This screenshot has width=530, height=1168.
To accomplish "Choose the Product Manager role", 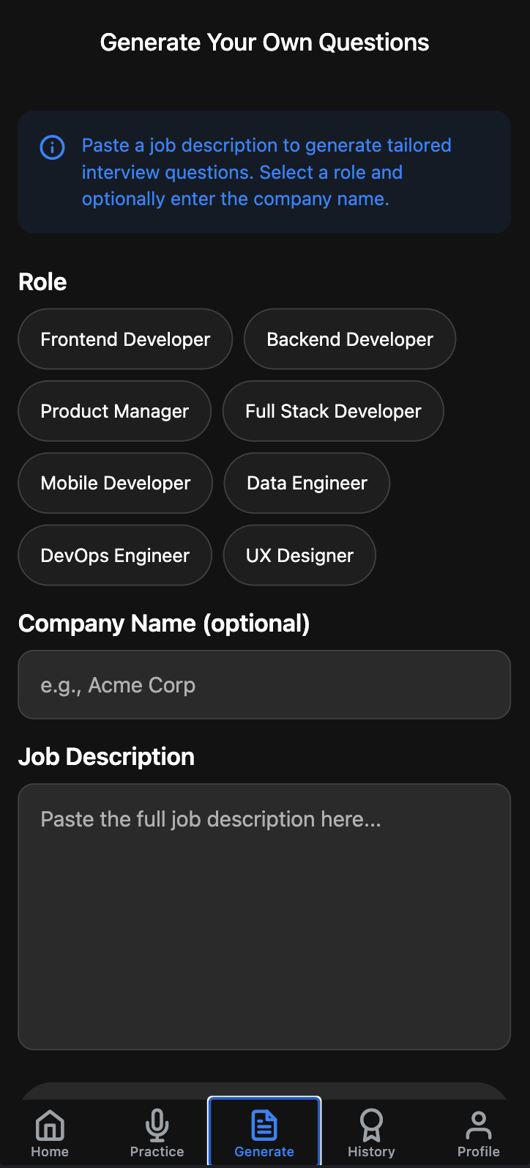I will point(115,411).
